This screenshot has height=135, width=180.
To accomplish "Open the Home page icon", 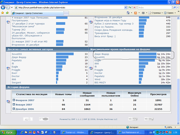I will (128, 13).
